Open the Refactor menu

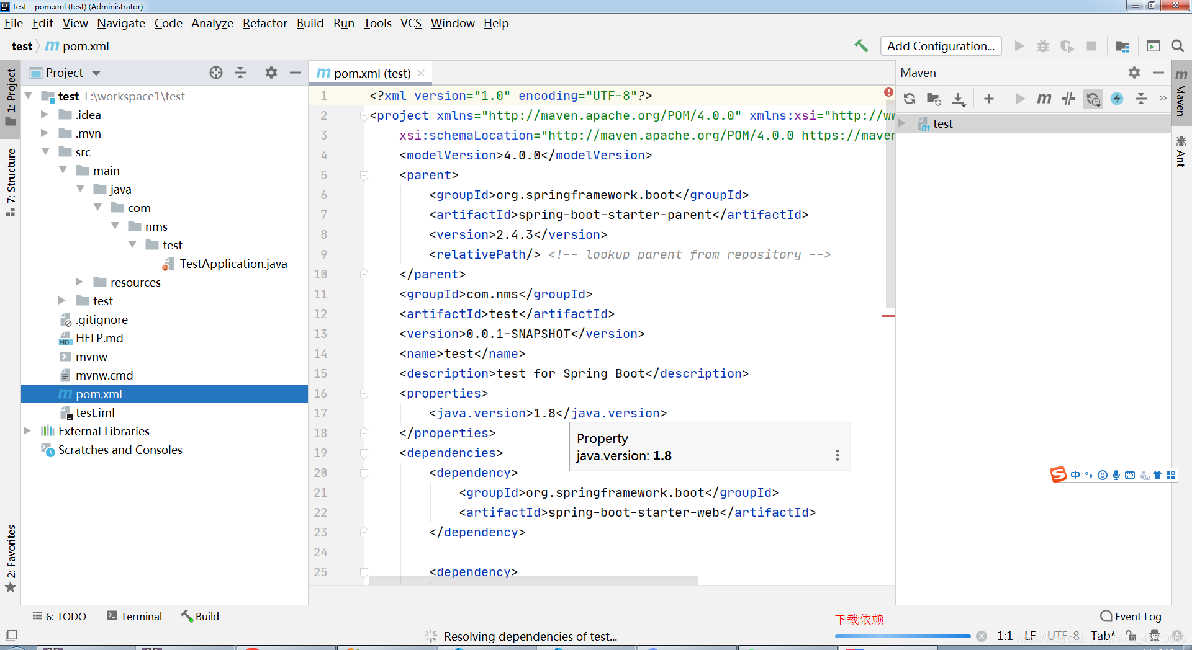(265, 23)
